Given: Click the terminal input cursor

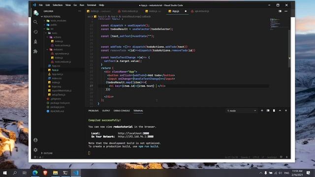Looking at the screenshot, I should pos(89,153).
